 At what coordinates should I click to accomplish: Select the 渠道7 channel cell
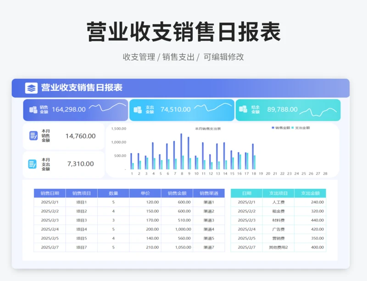209,248
